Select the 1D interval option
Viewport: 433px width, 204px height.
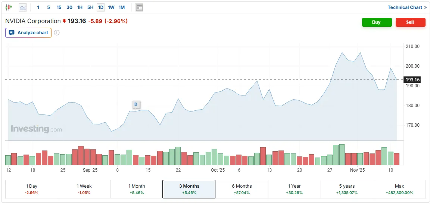tap(101, 7)
